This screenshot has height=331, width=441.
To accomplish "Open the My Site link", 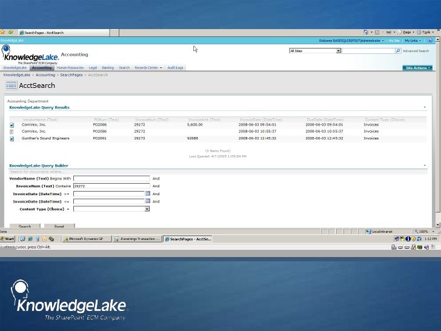I will tap(394, 41).
